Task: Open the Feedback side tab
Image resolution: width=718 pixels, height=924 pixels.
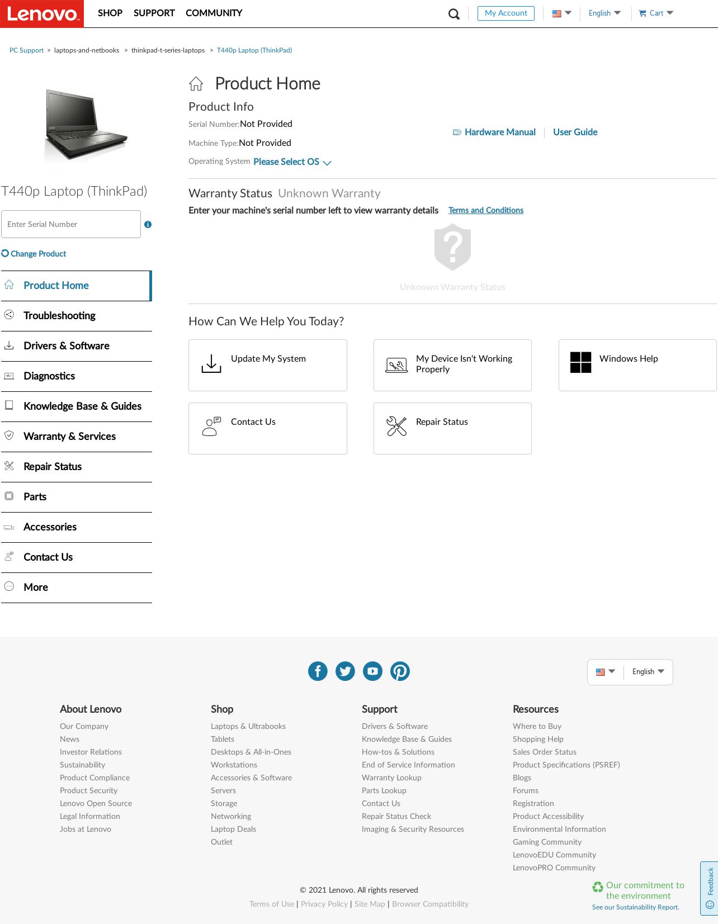Action: coord(710,888)
